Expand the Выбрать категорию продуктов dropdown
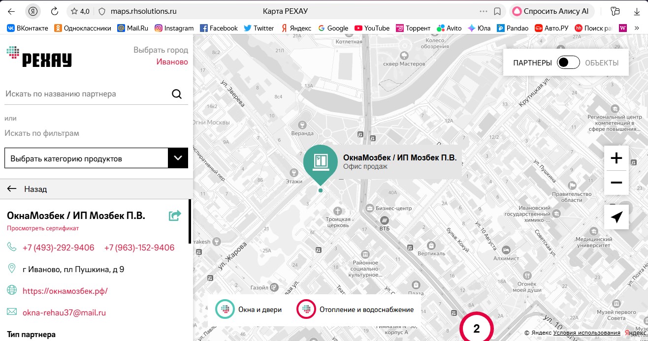Image resolution: width=648 pixels, height=341 pixels. click(x=178, y=158)
